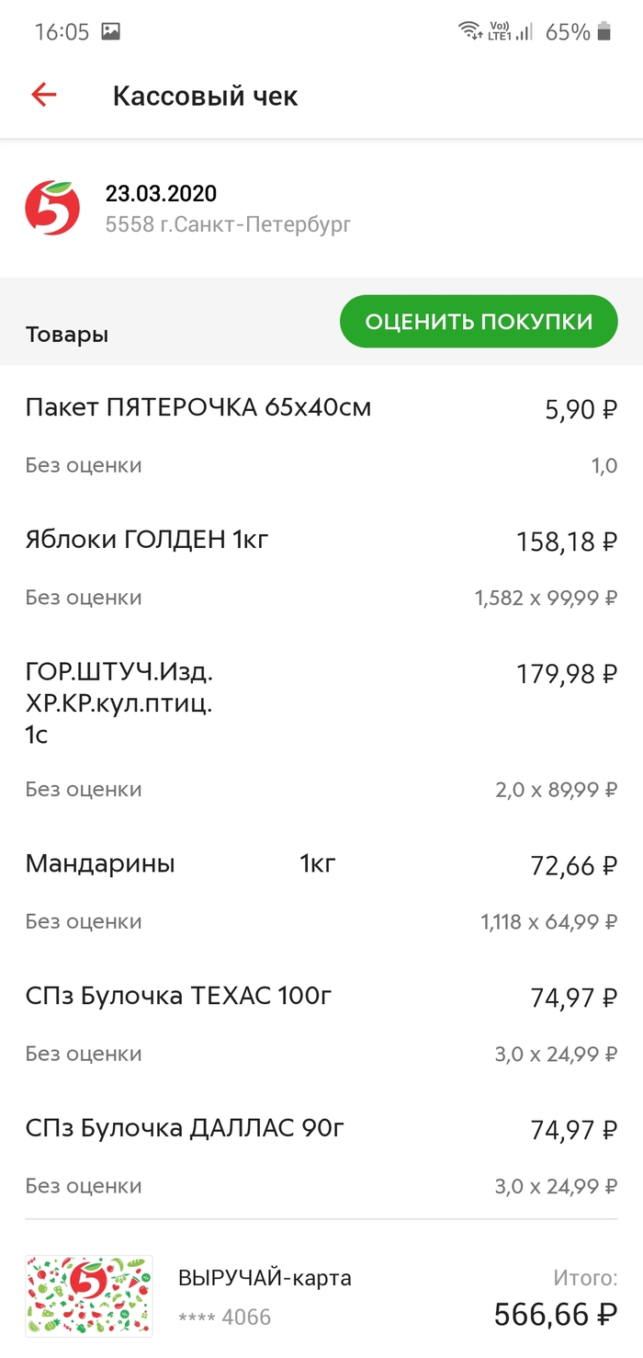
Task: Tap 'Без оценки' under Яблоки ГОЛДЕН
Action: 84,598
